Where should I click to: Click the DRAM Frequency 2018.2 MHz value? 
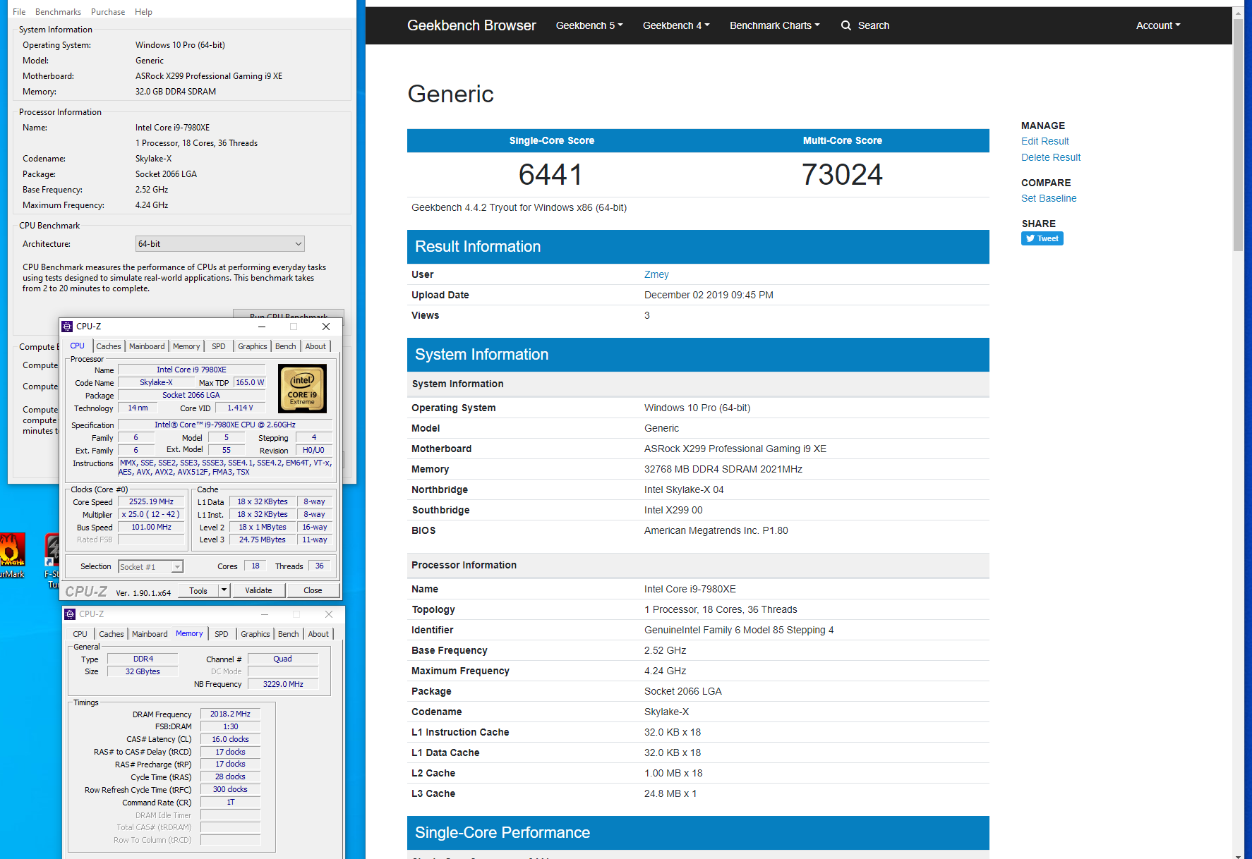tap(230, 714)
